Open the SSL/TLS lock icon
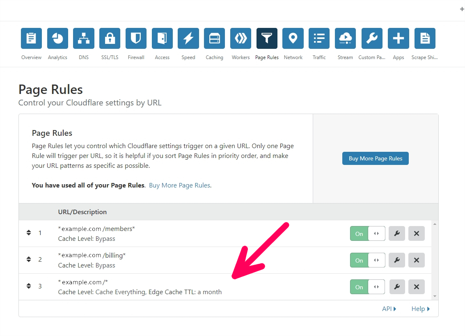This screenshot has height=336, width=465. pos(110,38)
